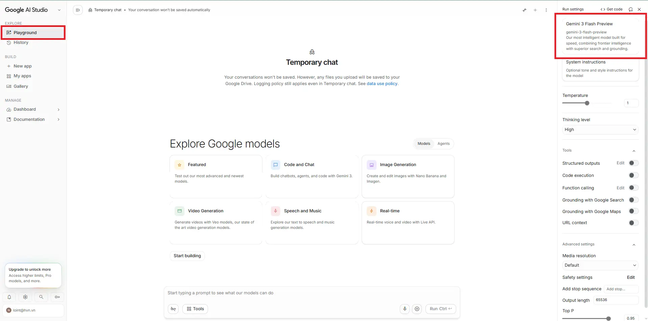Click the Featured star icon
The image size is (648, 321).
click(180, 165)
